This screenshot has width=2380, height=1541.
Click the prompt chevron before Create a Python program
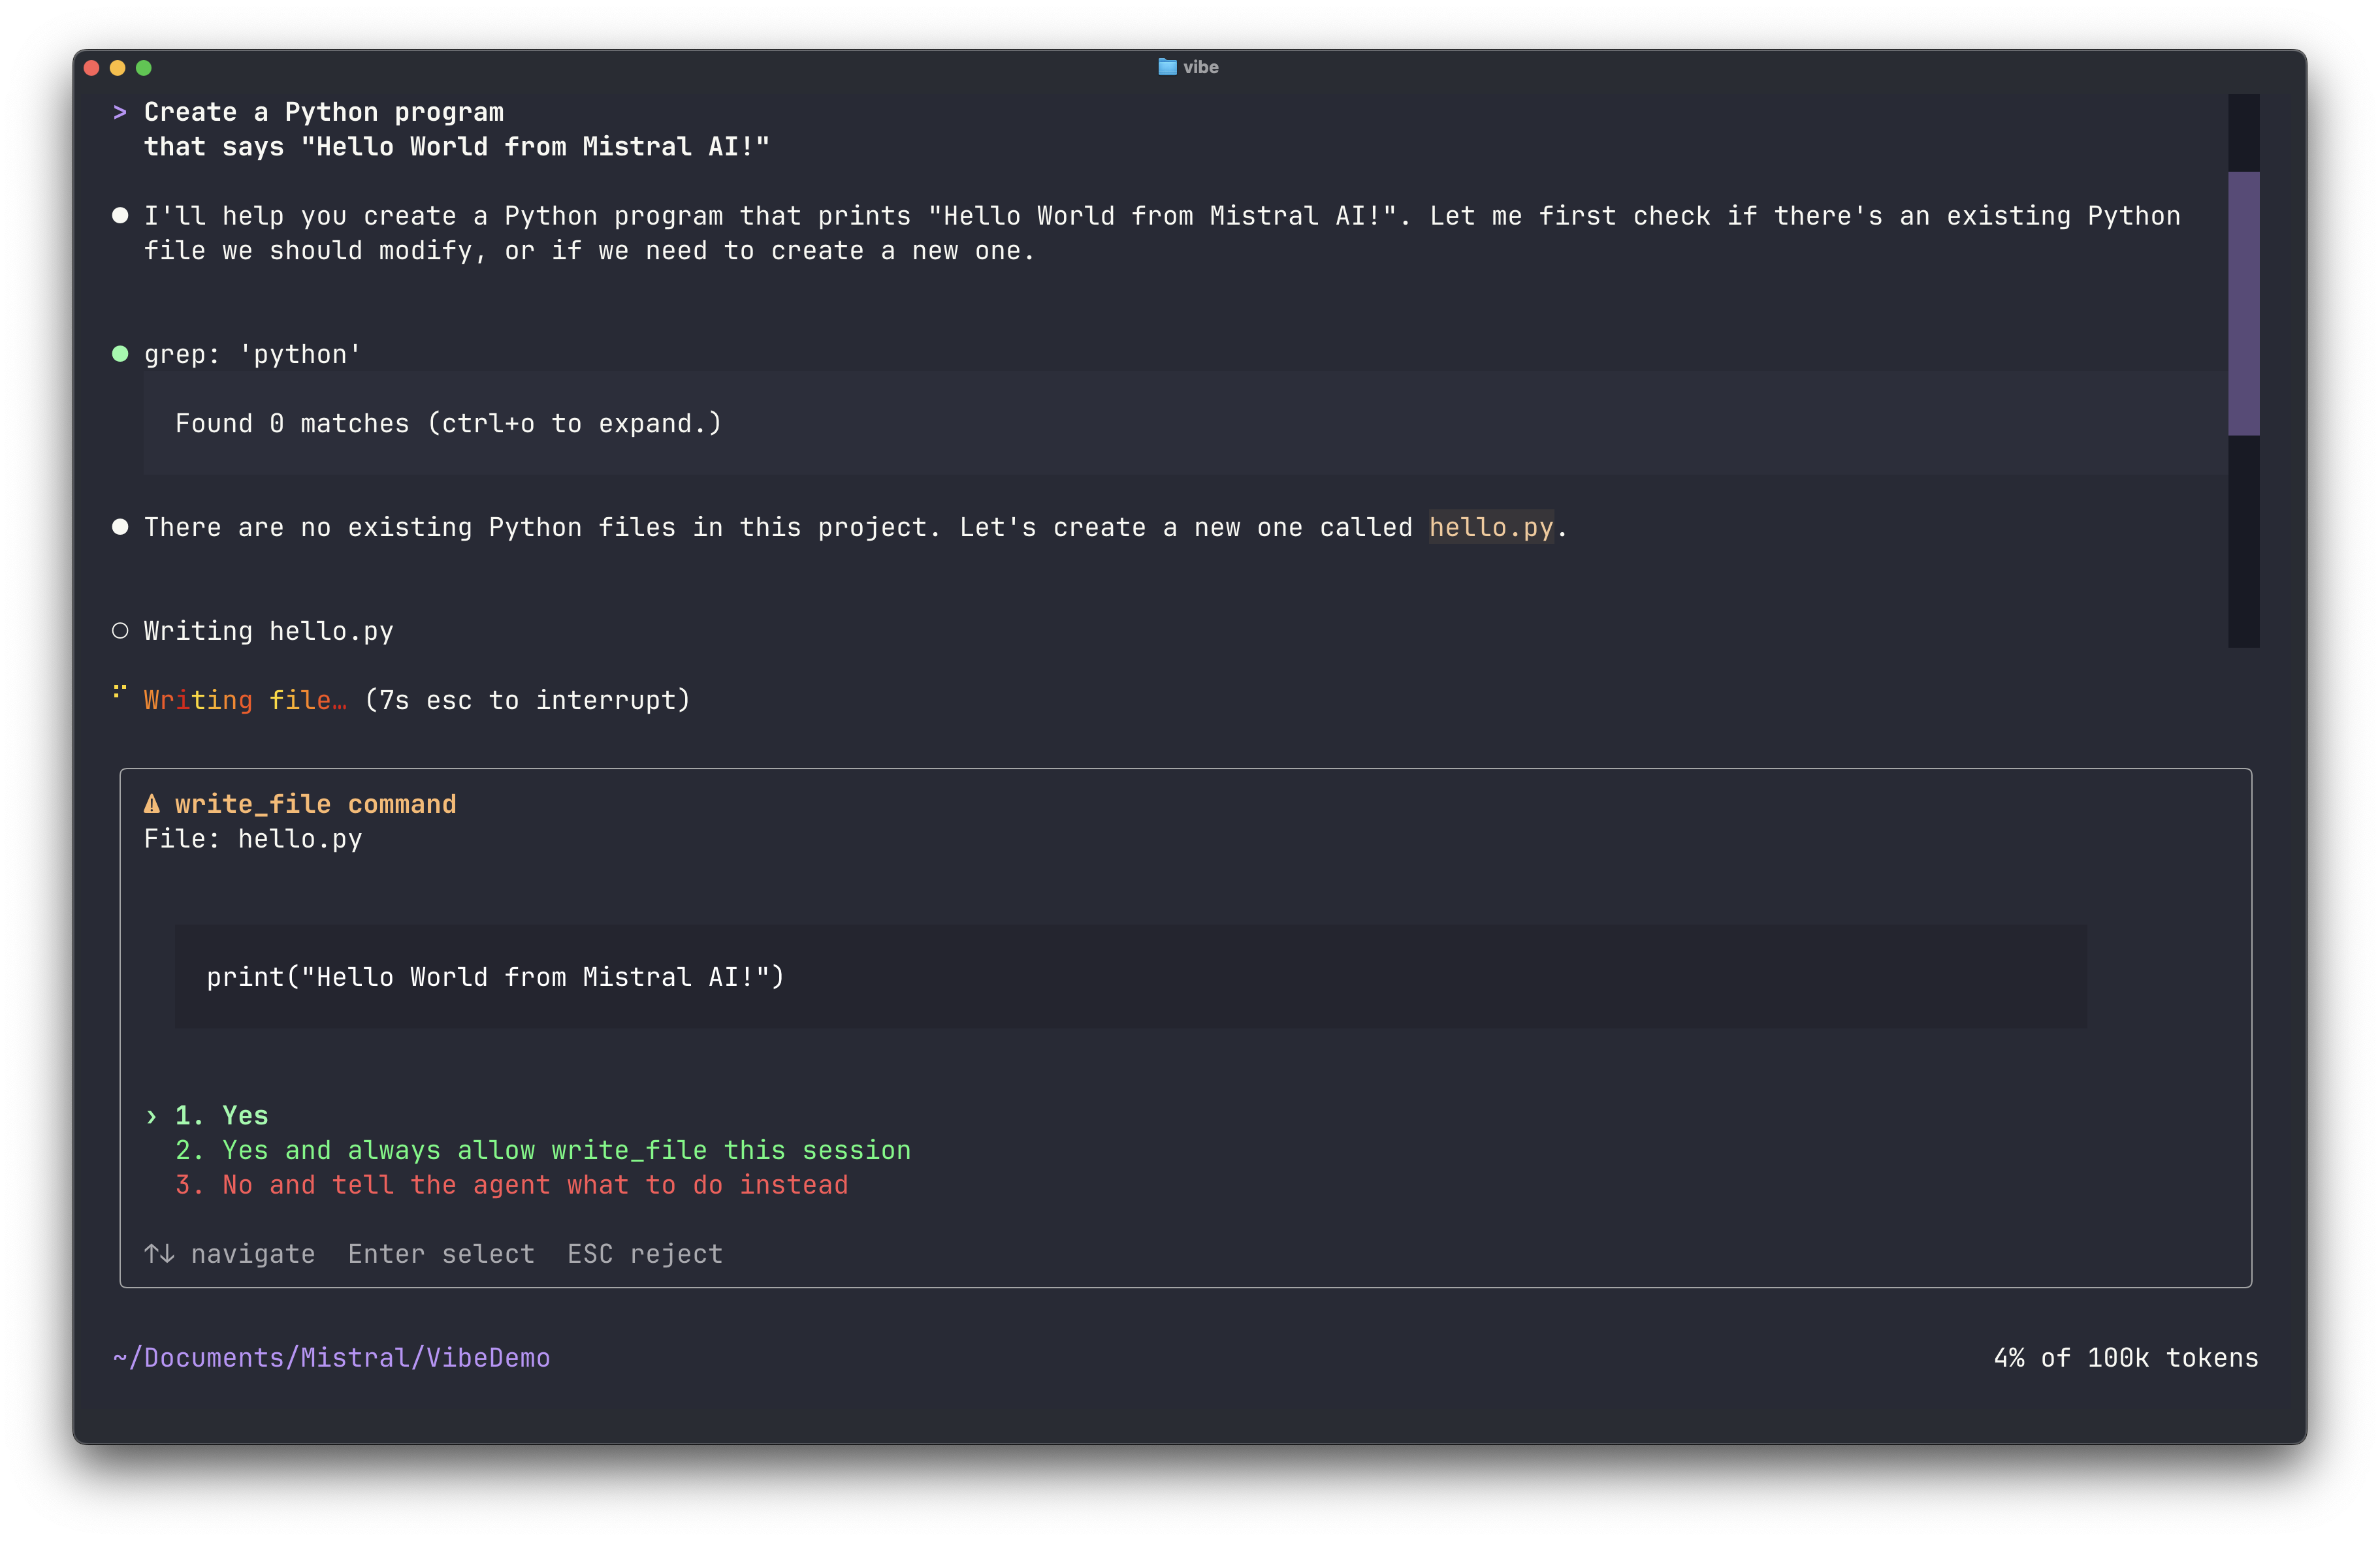120,112
